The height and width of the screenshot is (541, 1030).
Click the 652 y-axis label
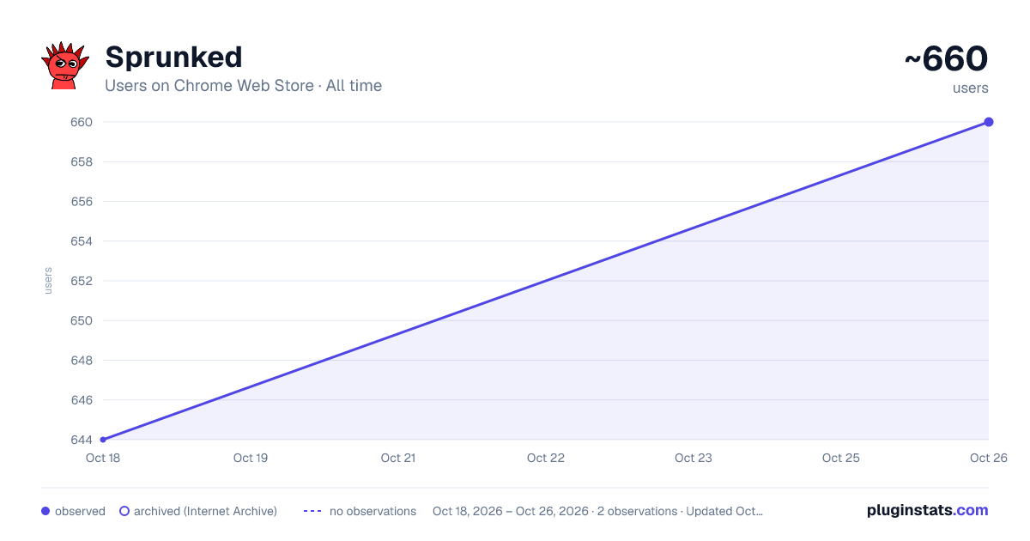pyautogui.click(x=81, y=281)
